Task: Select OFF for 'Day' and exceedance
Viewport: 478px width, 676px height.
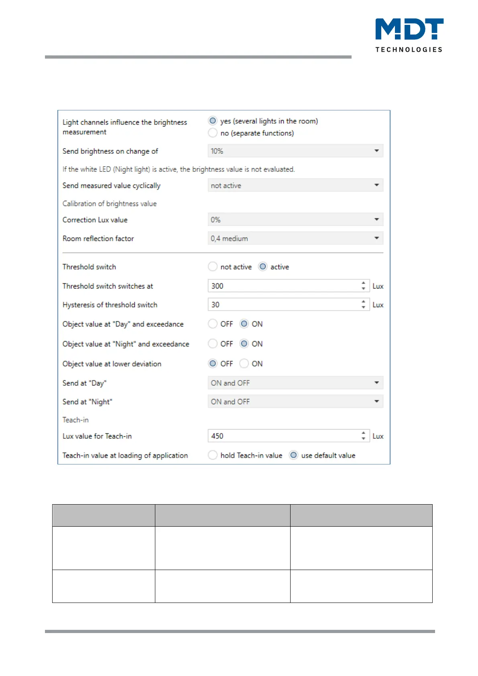Action: click(x=213, y=324)
